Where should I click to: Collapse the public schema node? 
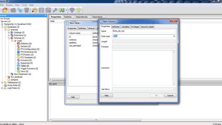[12, 41]
